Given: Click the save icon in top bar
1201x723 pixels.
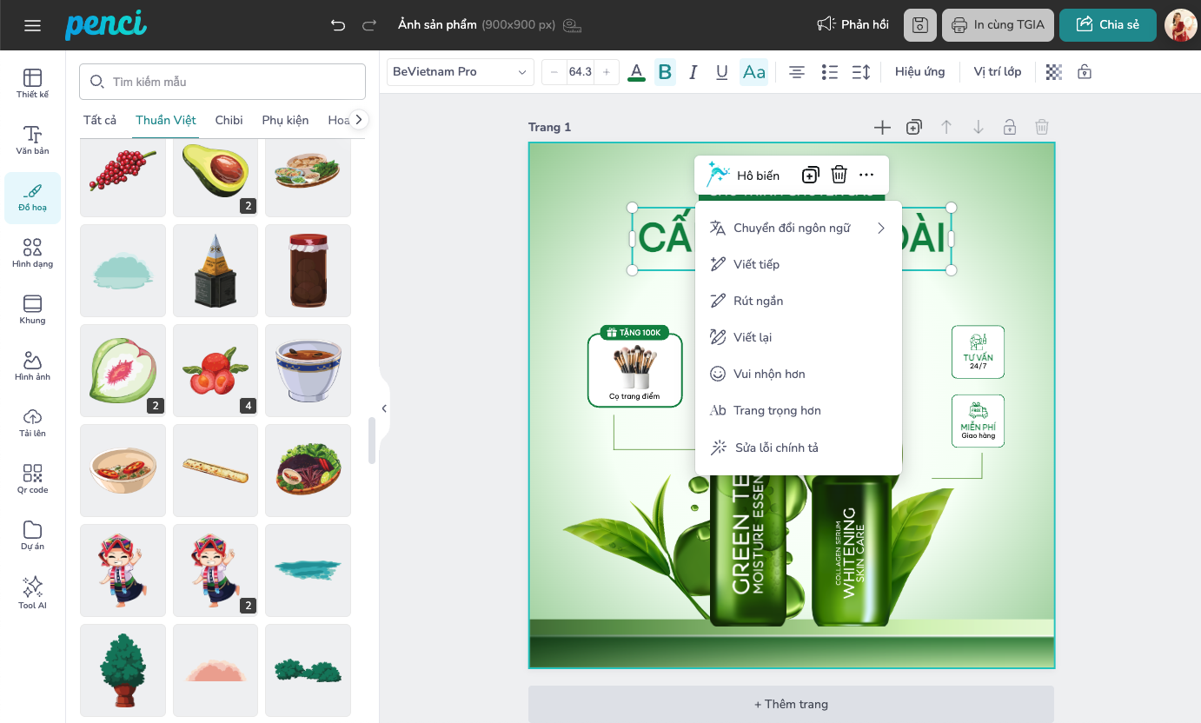Looking at the screenshot, I should click(919, 25).
